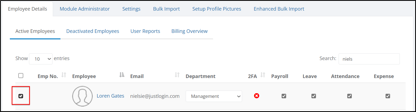The image size is (416, 112).
Task: Open Loren Gates employee name link
Action: click(110, 96)
